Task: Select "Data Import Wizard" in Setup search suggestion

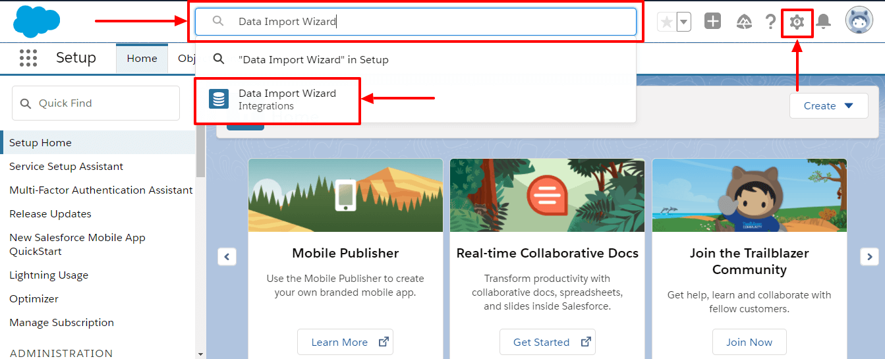Action: (416, 59)
